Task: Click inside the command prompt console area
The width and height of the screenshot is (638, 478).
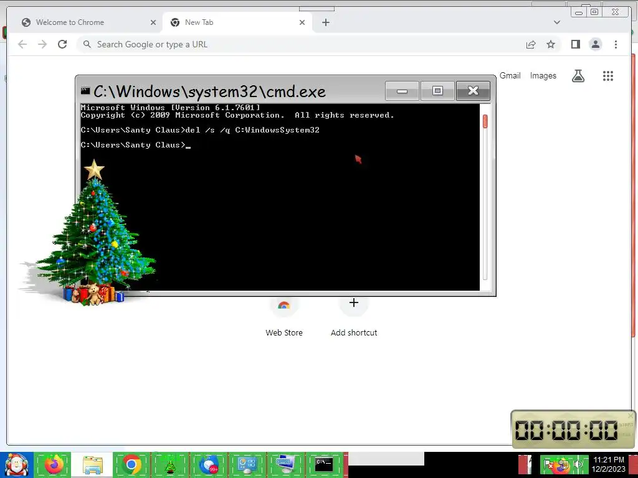Action: pyautogui.click(x=280, y=197)
